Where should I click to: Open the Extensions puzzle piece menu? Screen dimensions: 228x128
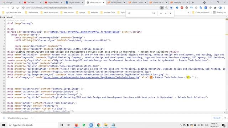click(215, 8)
